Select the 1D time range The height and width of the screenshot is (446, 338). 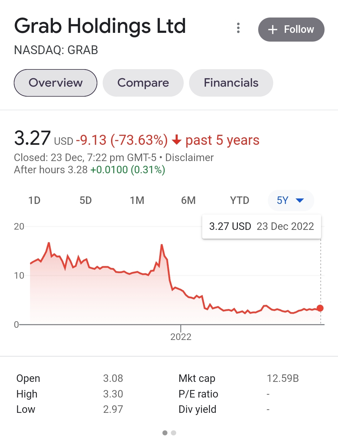coord(34,200)
